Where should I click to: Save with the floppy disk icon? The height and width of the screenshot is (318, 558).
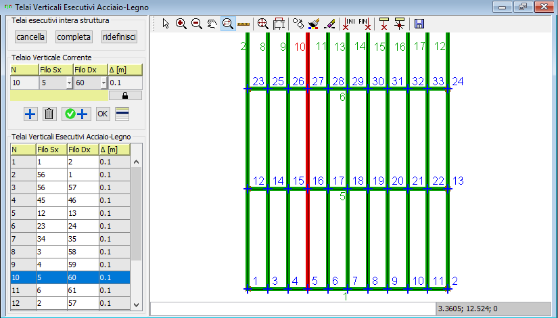419,24
